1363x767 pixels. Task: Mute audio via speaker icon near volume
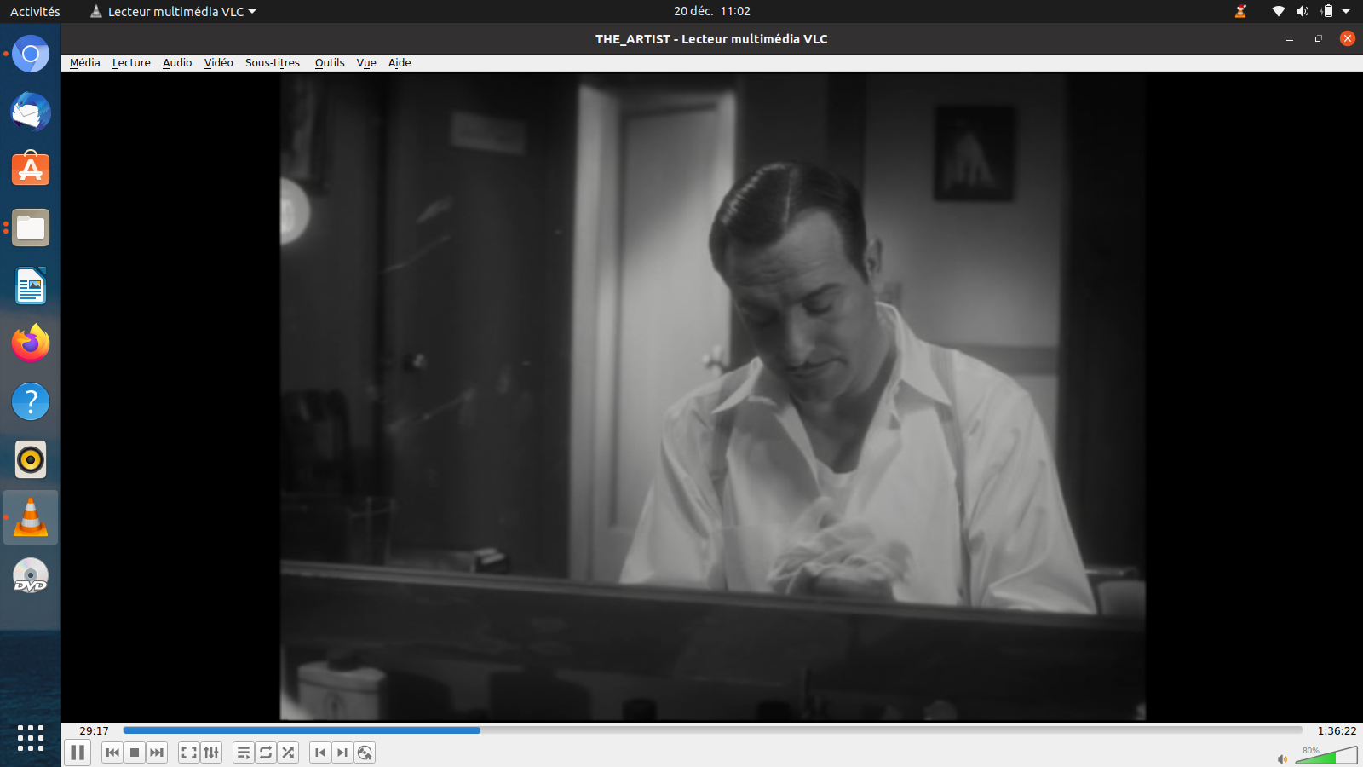coord(1282,758)
